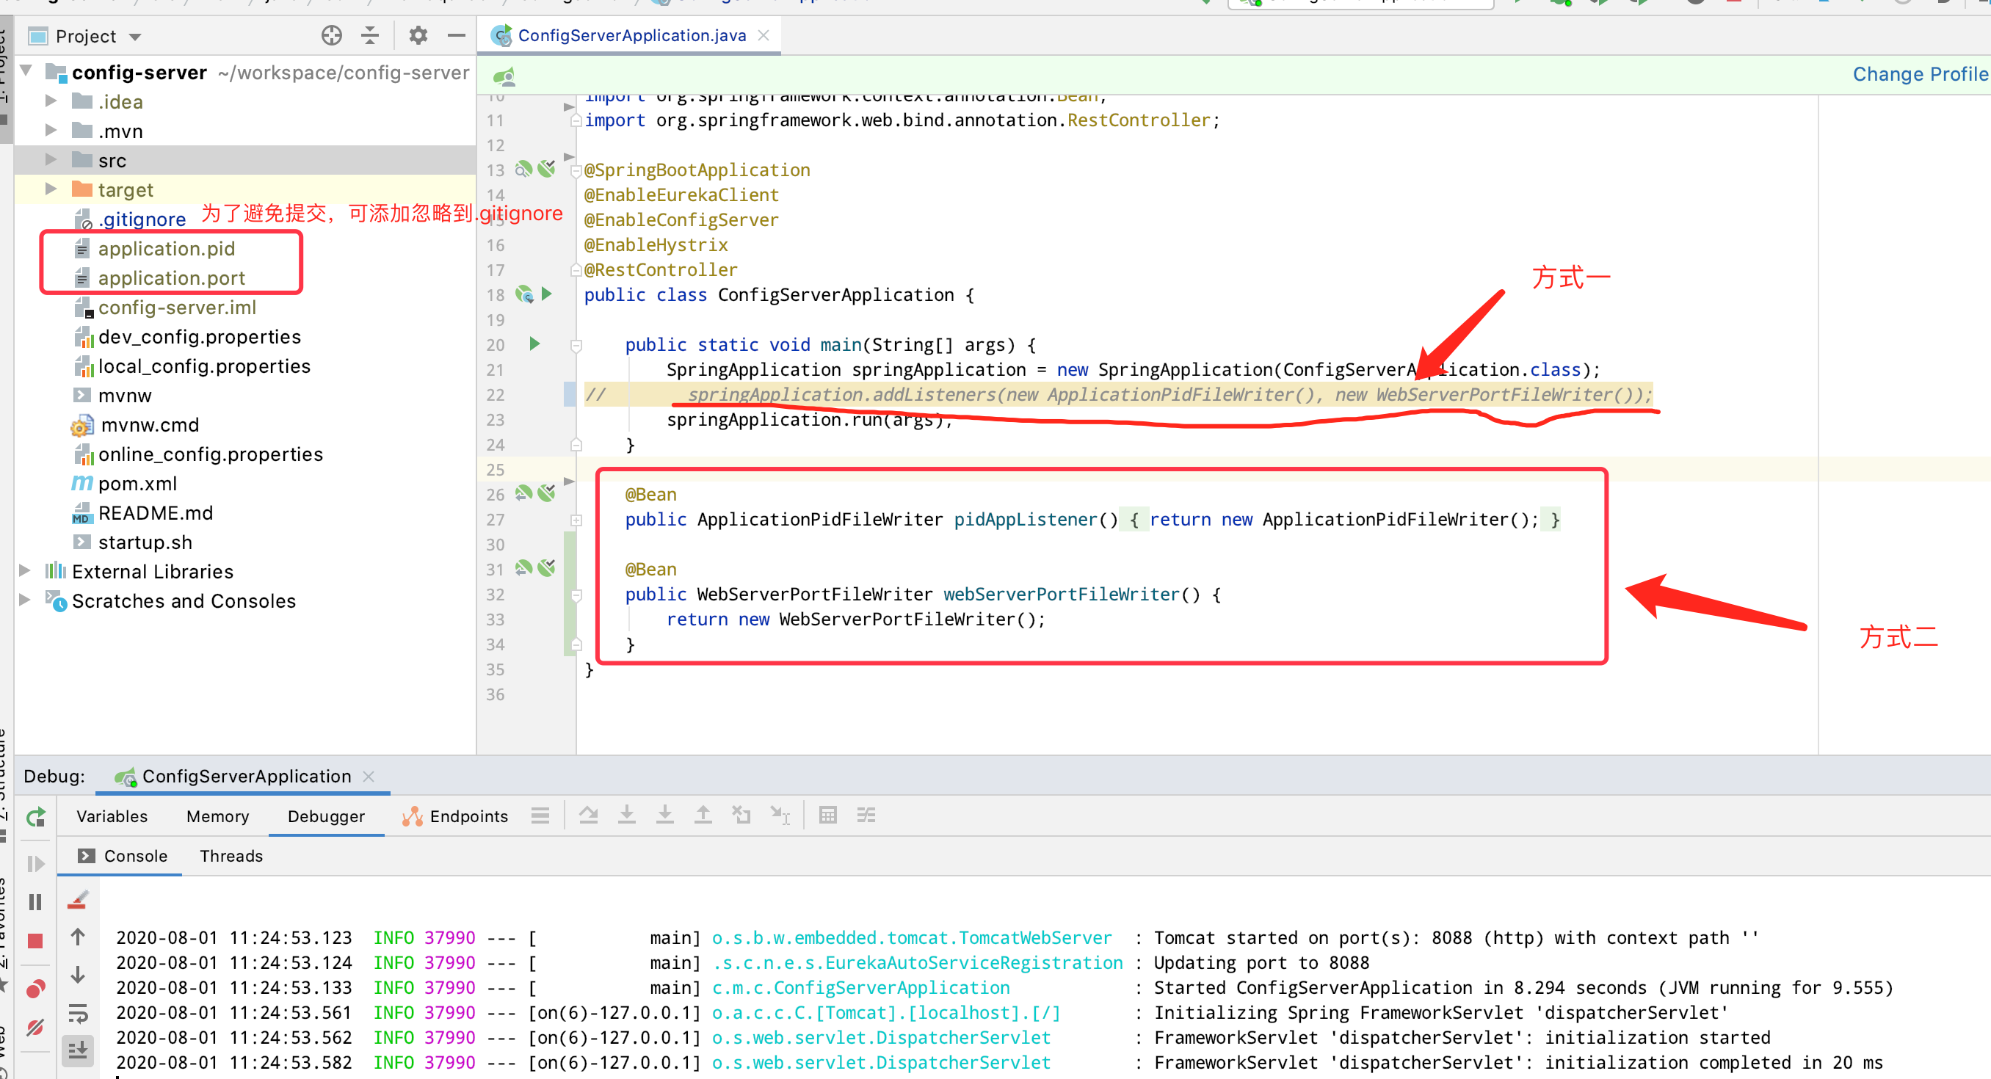Pause the running program

point(35,902)
